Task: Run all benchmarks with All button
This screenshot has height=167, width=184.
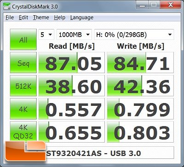Action: tap(23, 40)
